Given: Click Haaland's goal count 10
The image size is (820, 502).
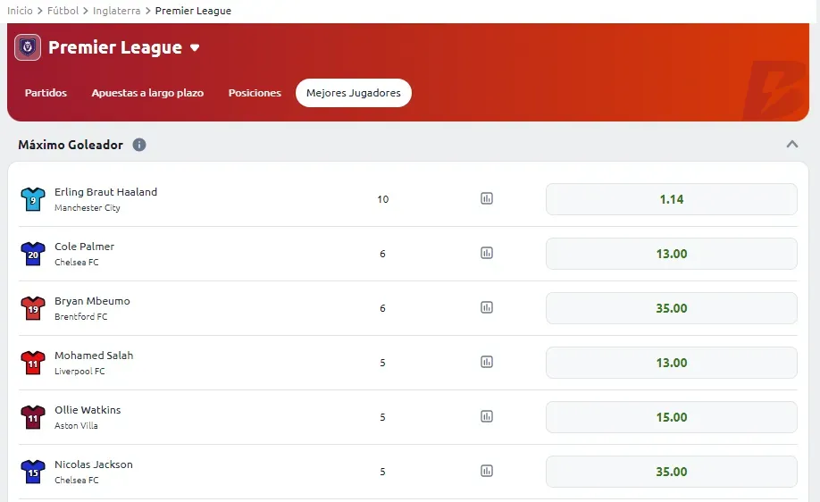Looking at the screenshot, I should (383, 199).
